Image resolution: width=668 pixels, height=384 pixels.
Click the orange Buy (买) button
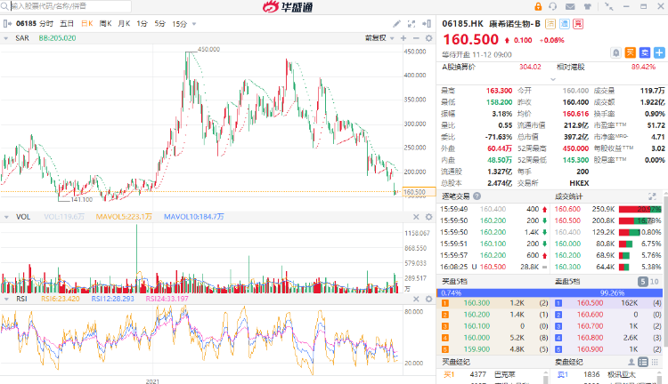tap(631, 52)
